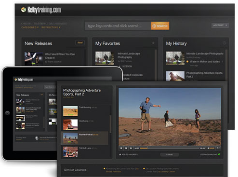Open the first similar course link
The height and width of the screenshot is (177, 238).
(x=121, y=170)
